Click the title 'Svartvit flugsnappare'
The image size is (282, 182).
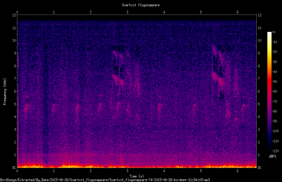click(141, 5)
